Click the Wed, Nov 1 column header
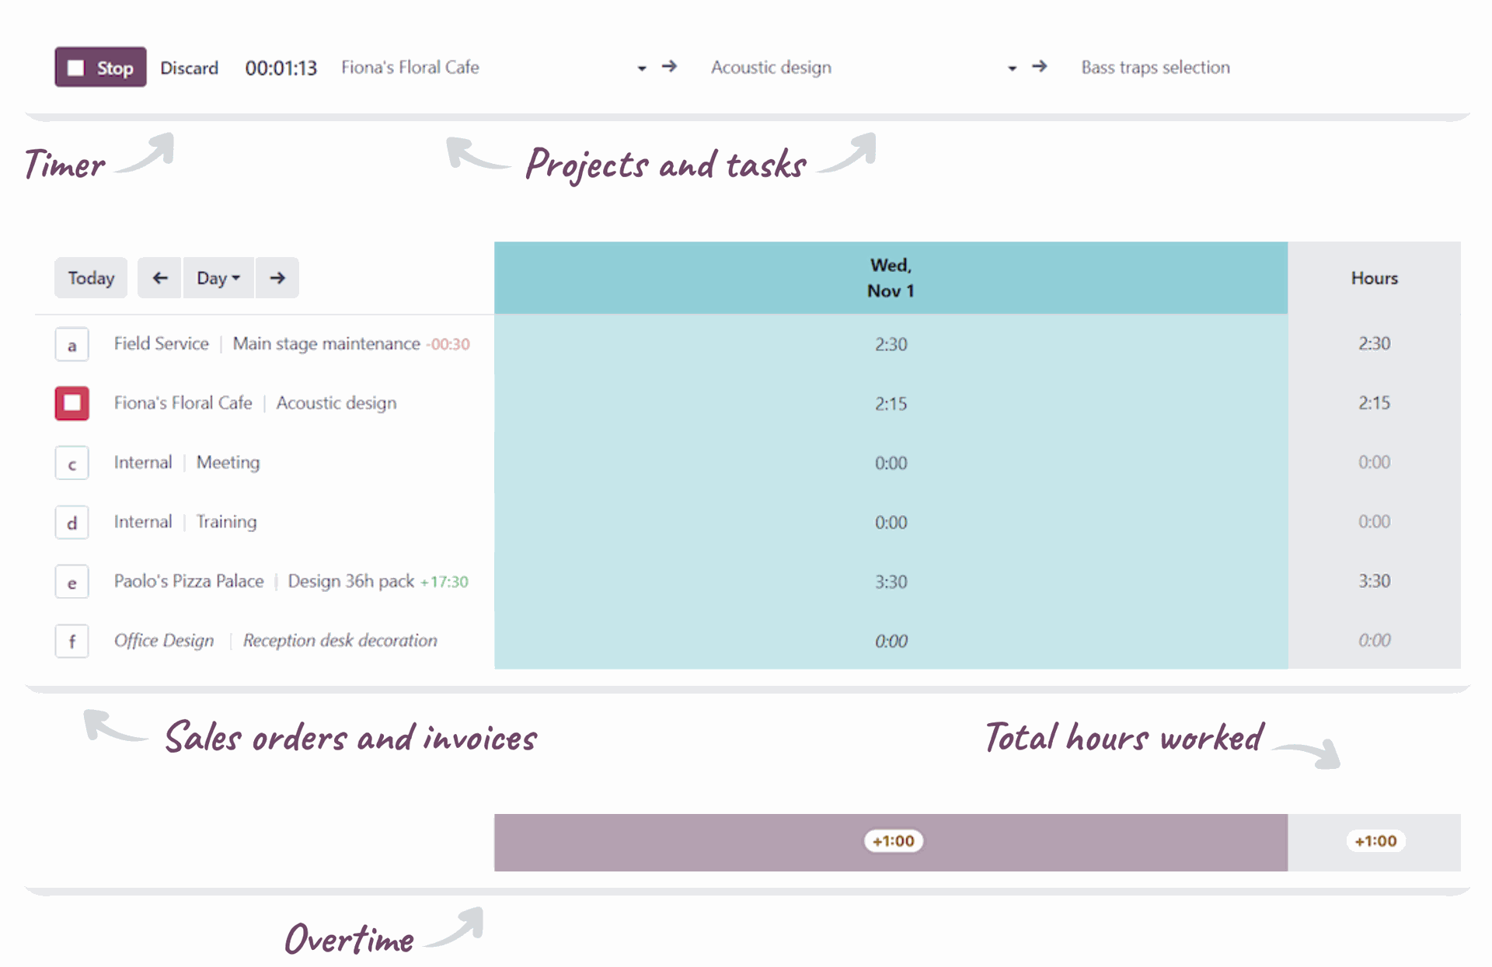Screen dimensions: 1492x967 click(x=891, y=278)
